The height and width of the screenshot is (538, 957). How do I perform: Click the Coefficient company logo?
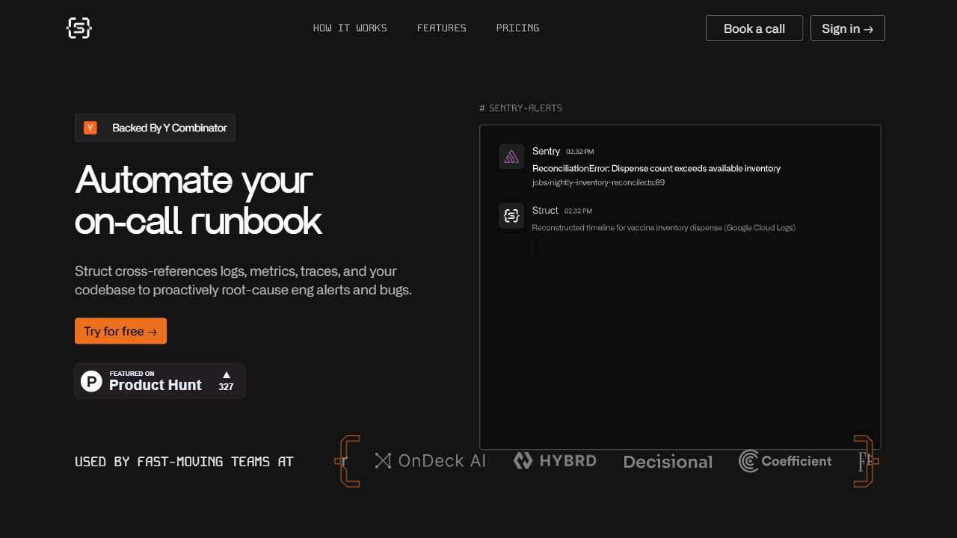coord(785,461)
